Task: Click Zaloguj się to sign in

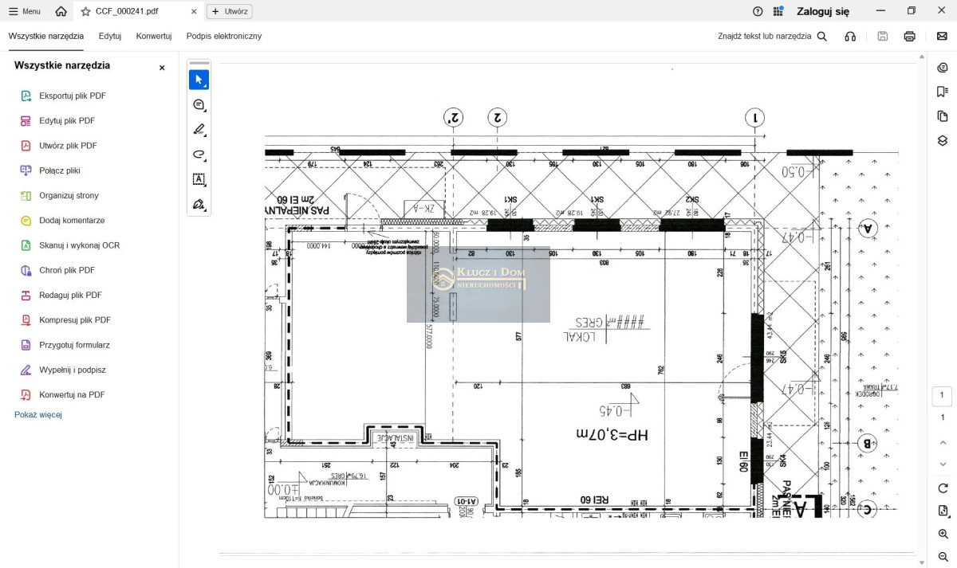Action: (823, 11)
